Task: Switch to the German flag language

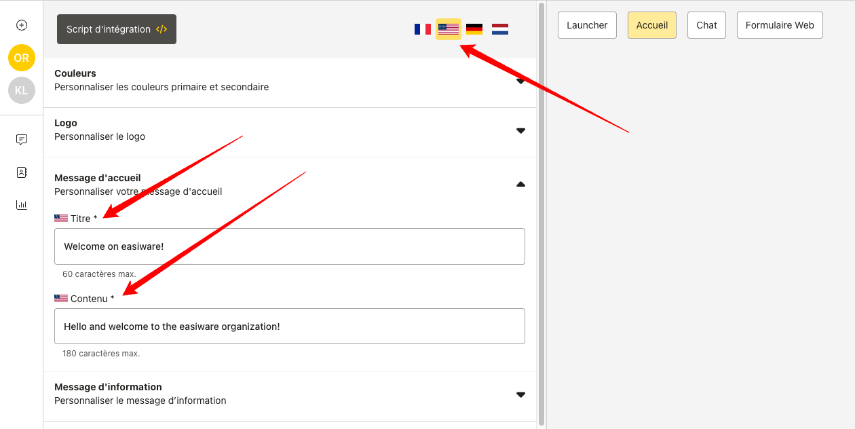Action: point(474,29)
